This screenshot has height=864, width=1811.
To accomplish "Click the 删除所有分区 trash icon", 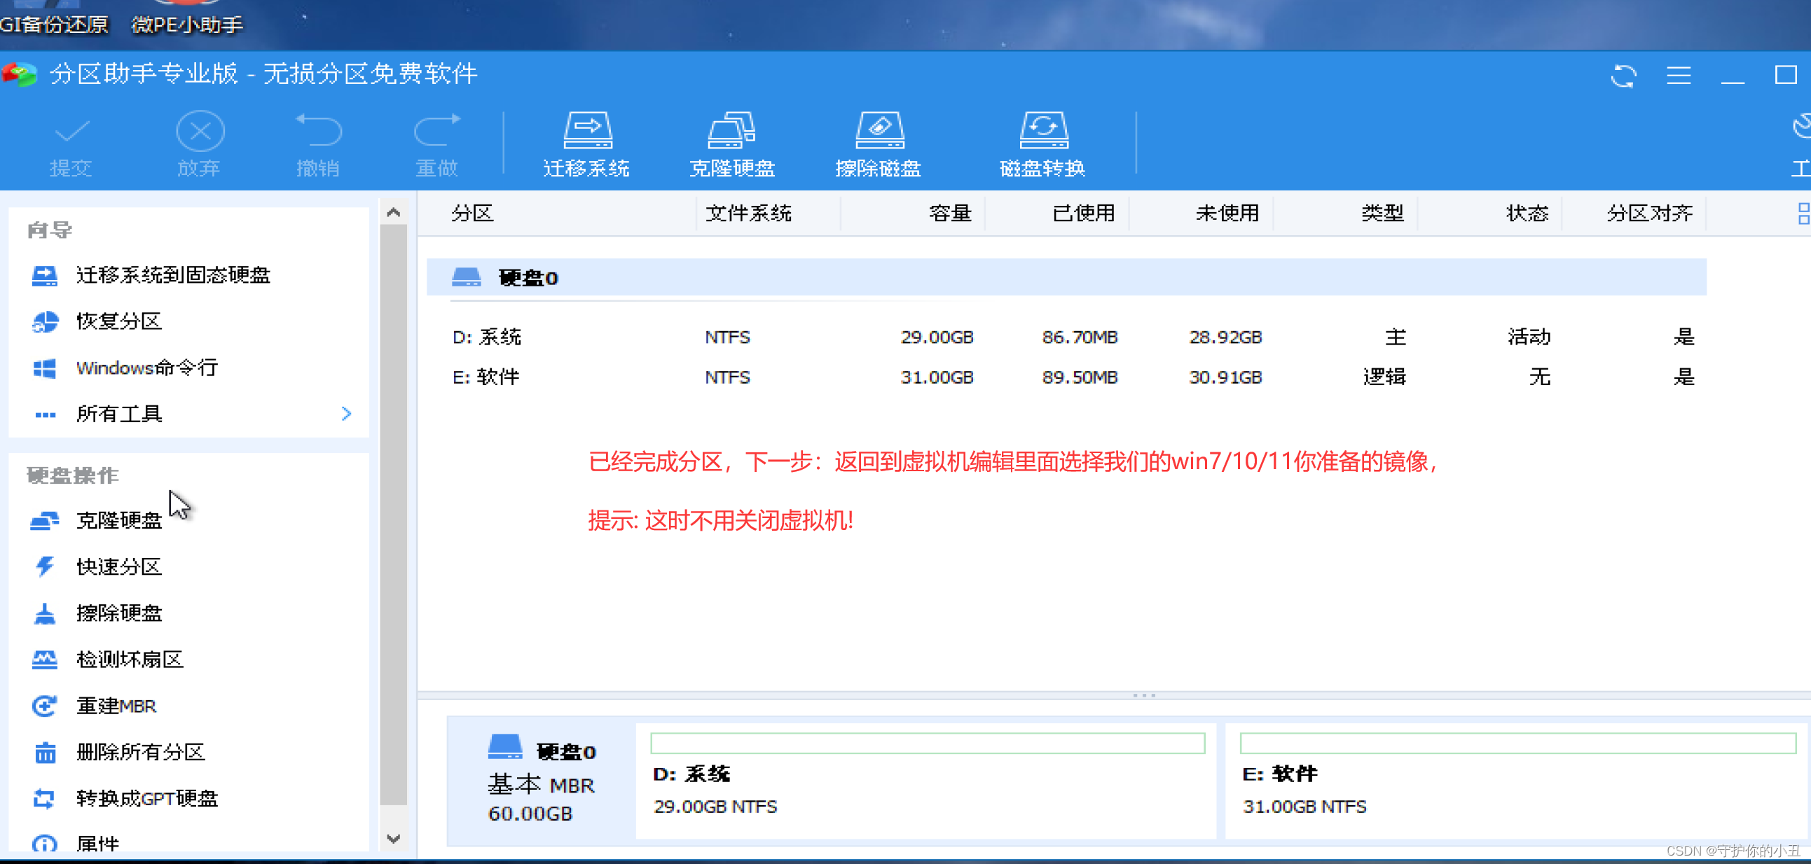I will (45, 752).
